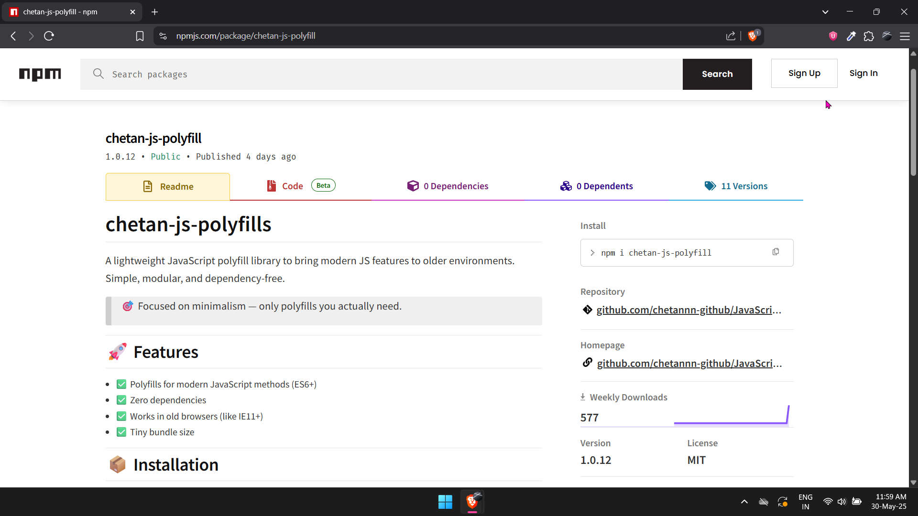Expand the tab search chevron
This screenshot has width=918, height=516.
pos(825,12)
